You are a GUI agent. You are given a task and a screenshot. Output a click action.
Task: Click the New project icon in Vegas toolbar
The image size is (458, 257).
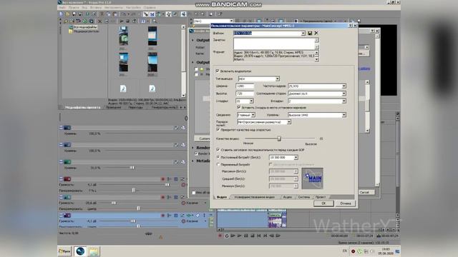pyautogui.click(x=61, y=14)
